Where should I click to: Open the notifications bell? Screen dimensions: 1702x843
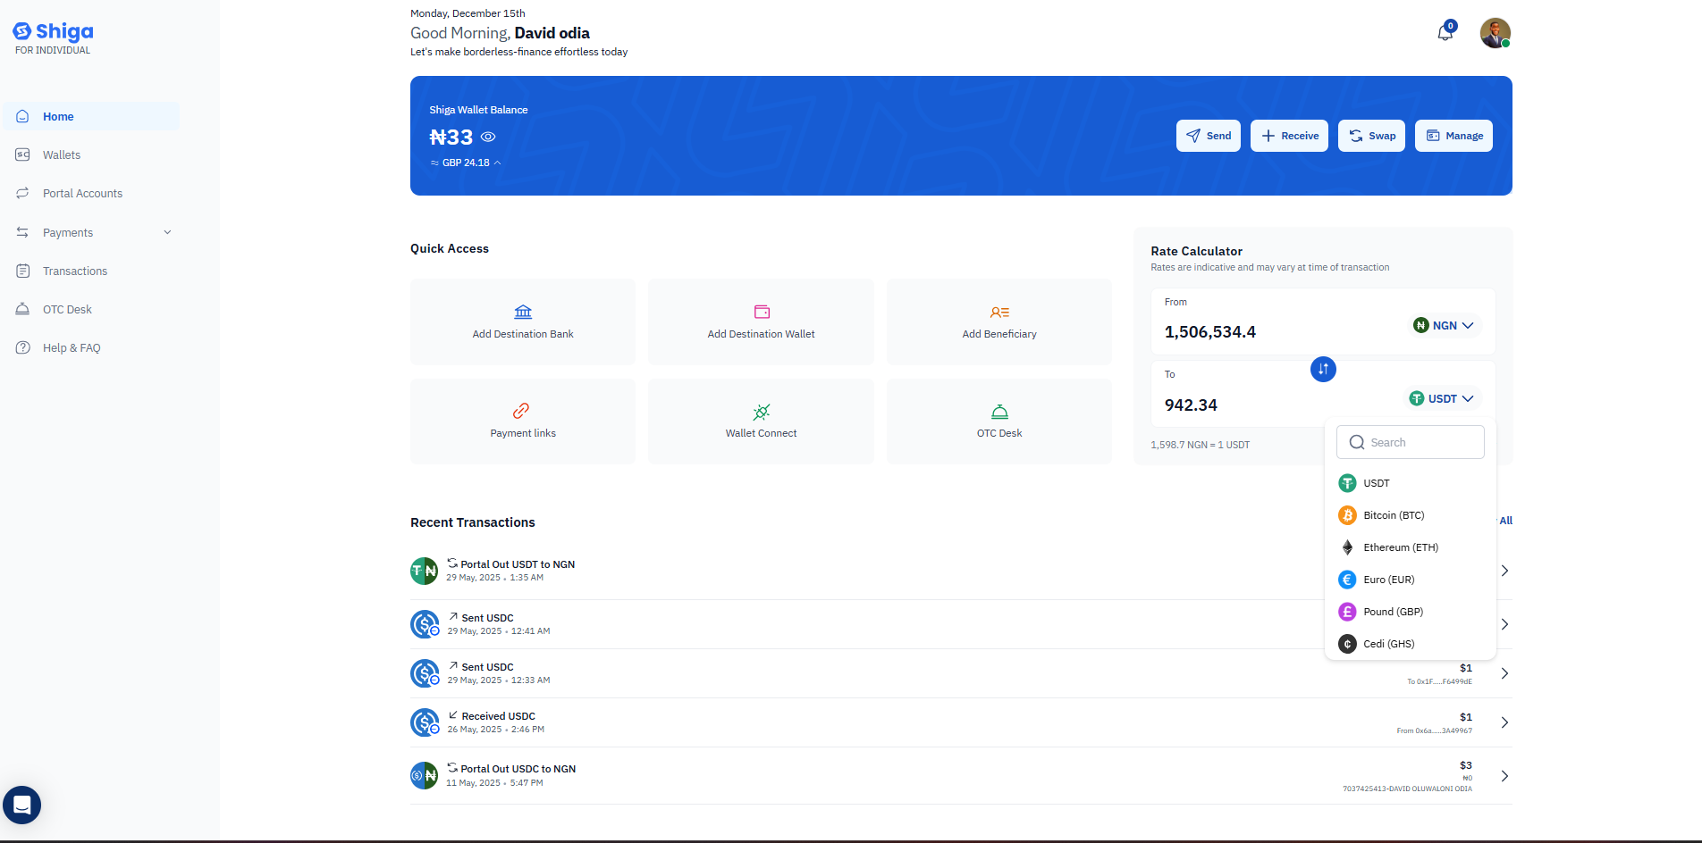1445,32
